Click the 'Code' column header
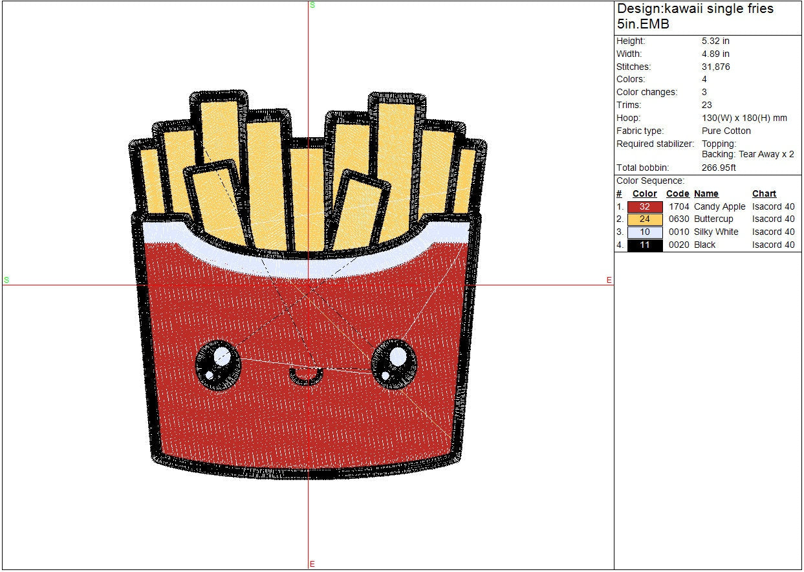 (677, 194)
